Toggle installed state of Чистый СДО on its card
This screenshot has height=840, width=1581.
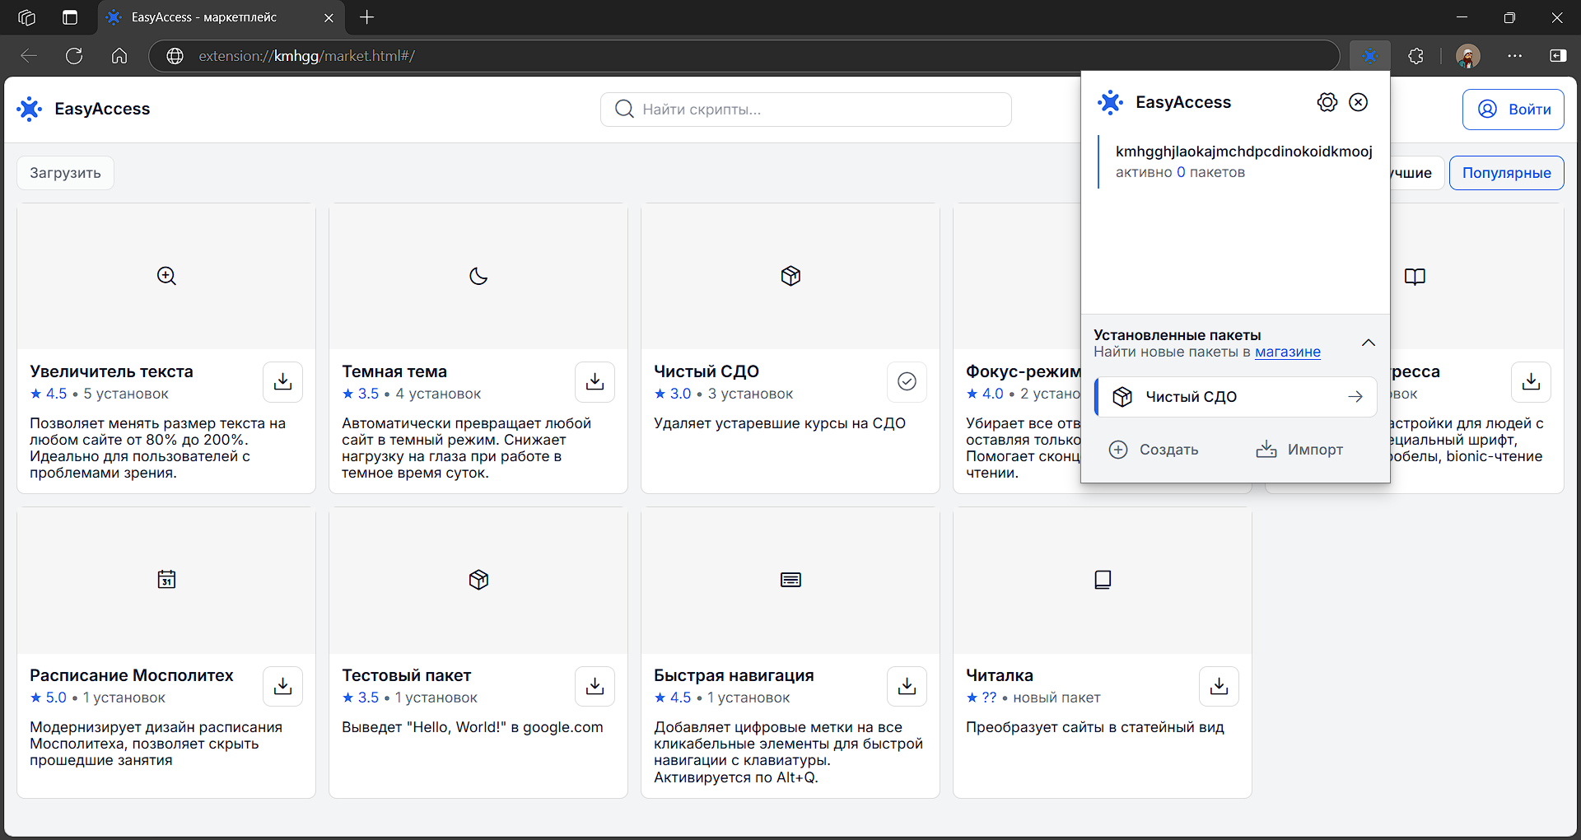pos(907,381)
